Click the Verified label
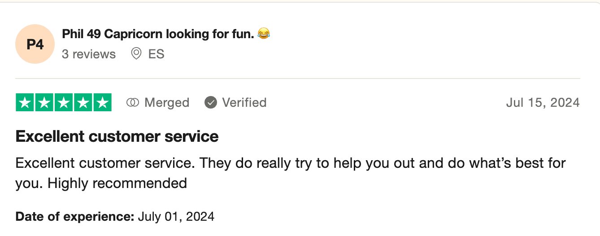 click(244, 103)
